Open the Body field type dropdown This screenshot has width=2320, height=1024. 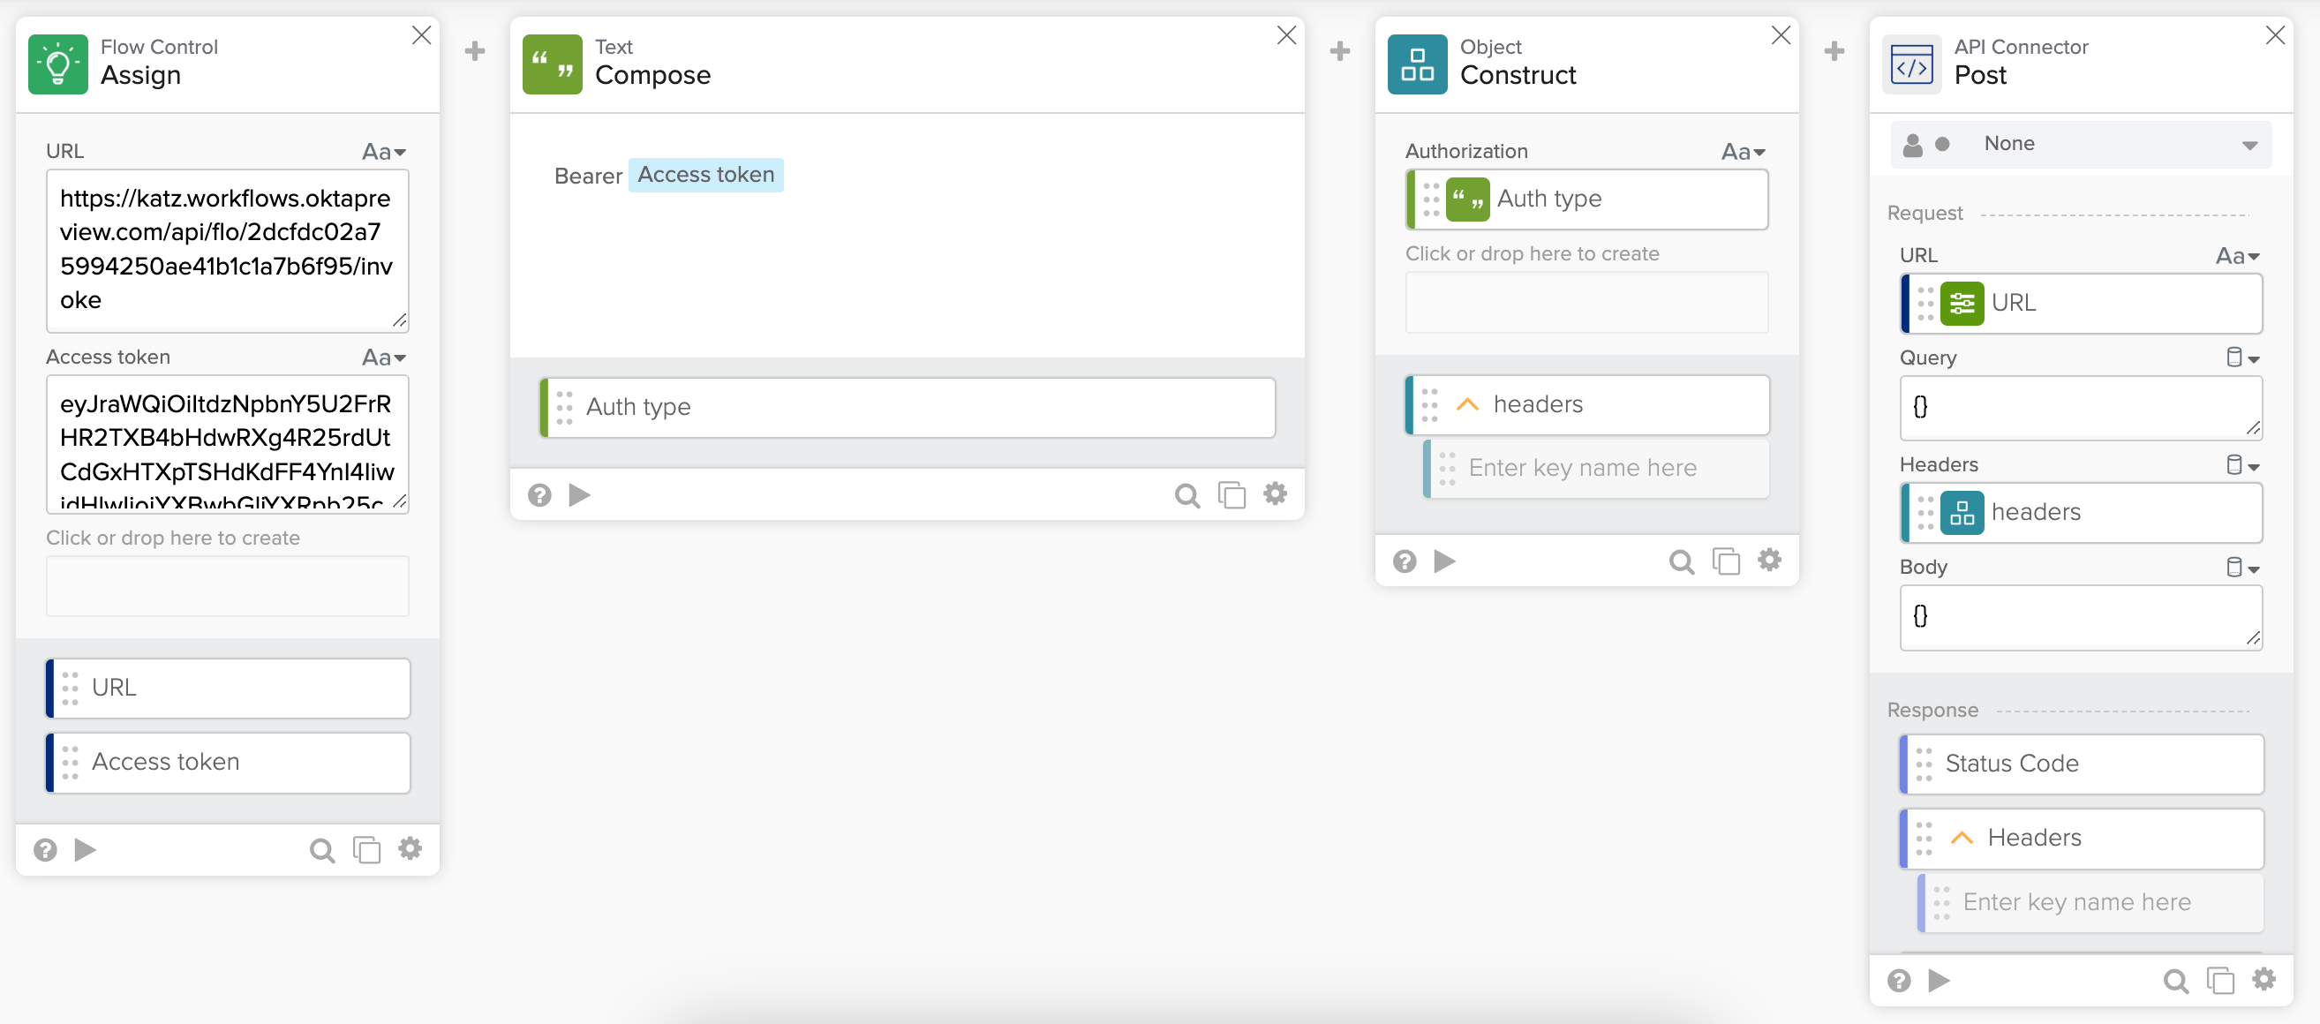click(x=2241, y=568)
